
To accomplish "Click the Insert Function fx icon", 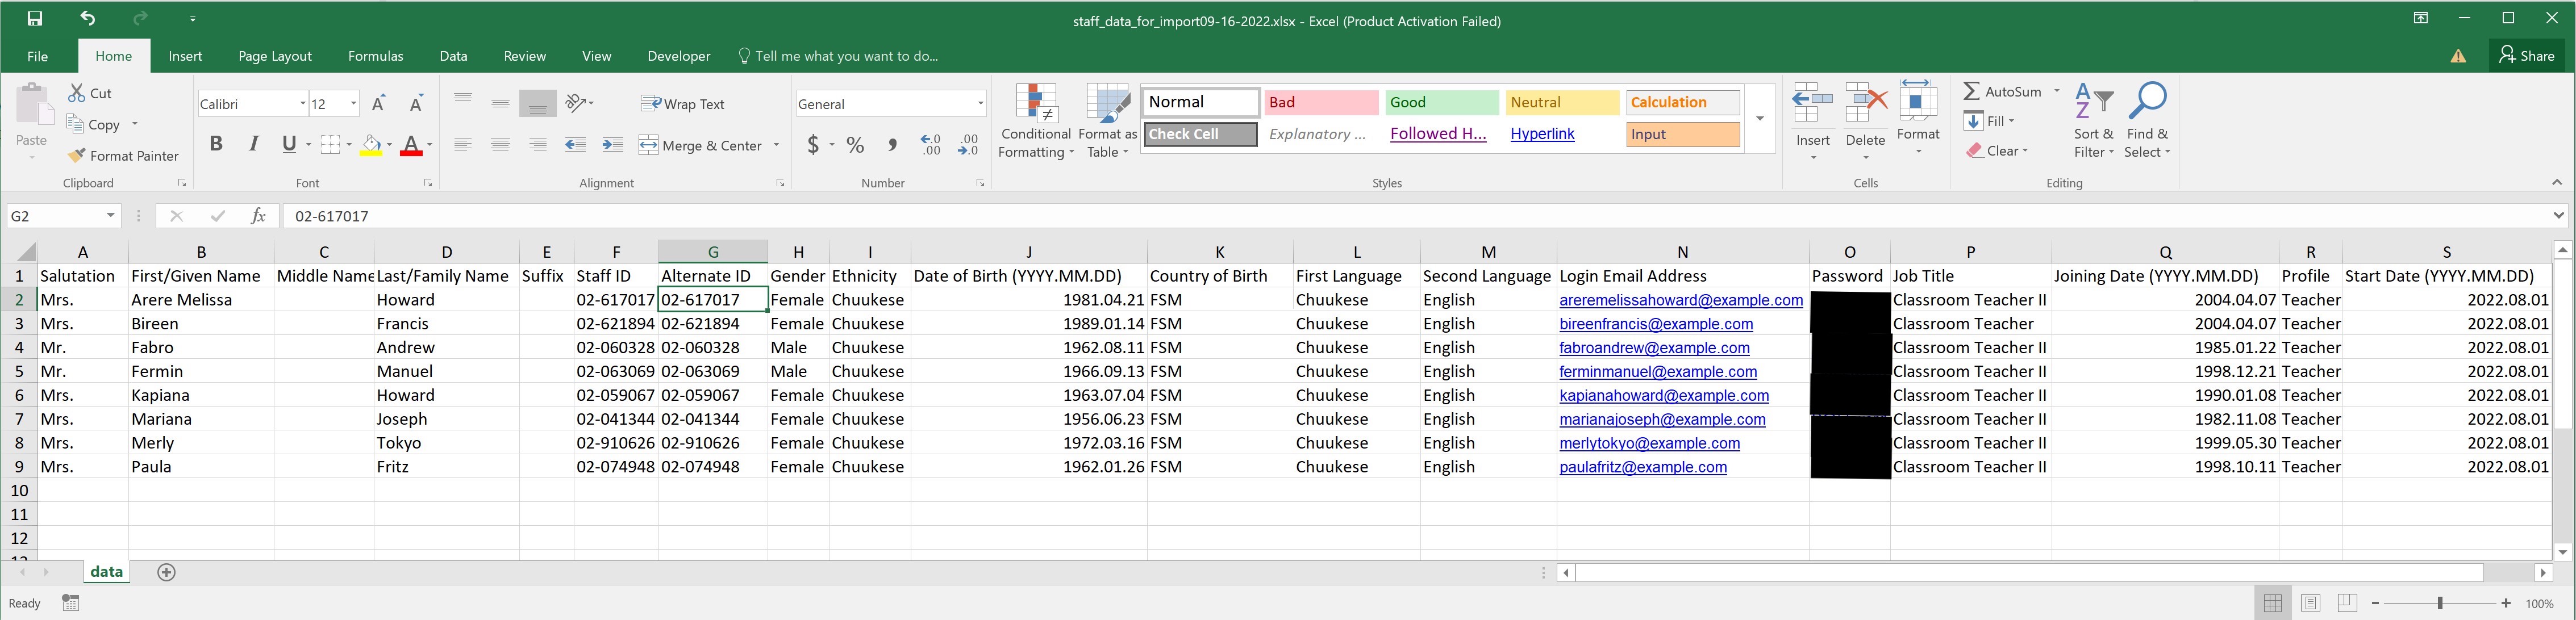I will [x=258, y=216].
